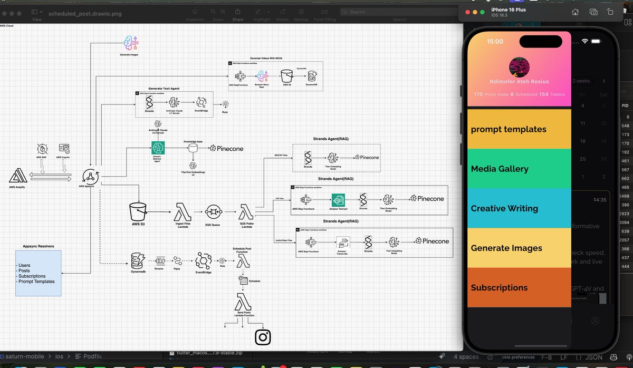Click the iPhone 16 Plus window title
Viewport: 633px width, 368px height.
point(509,9)
